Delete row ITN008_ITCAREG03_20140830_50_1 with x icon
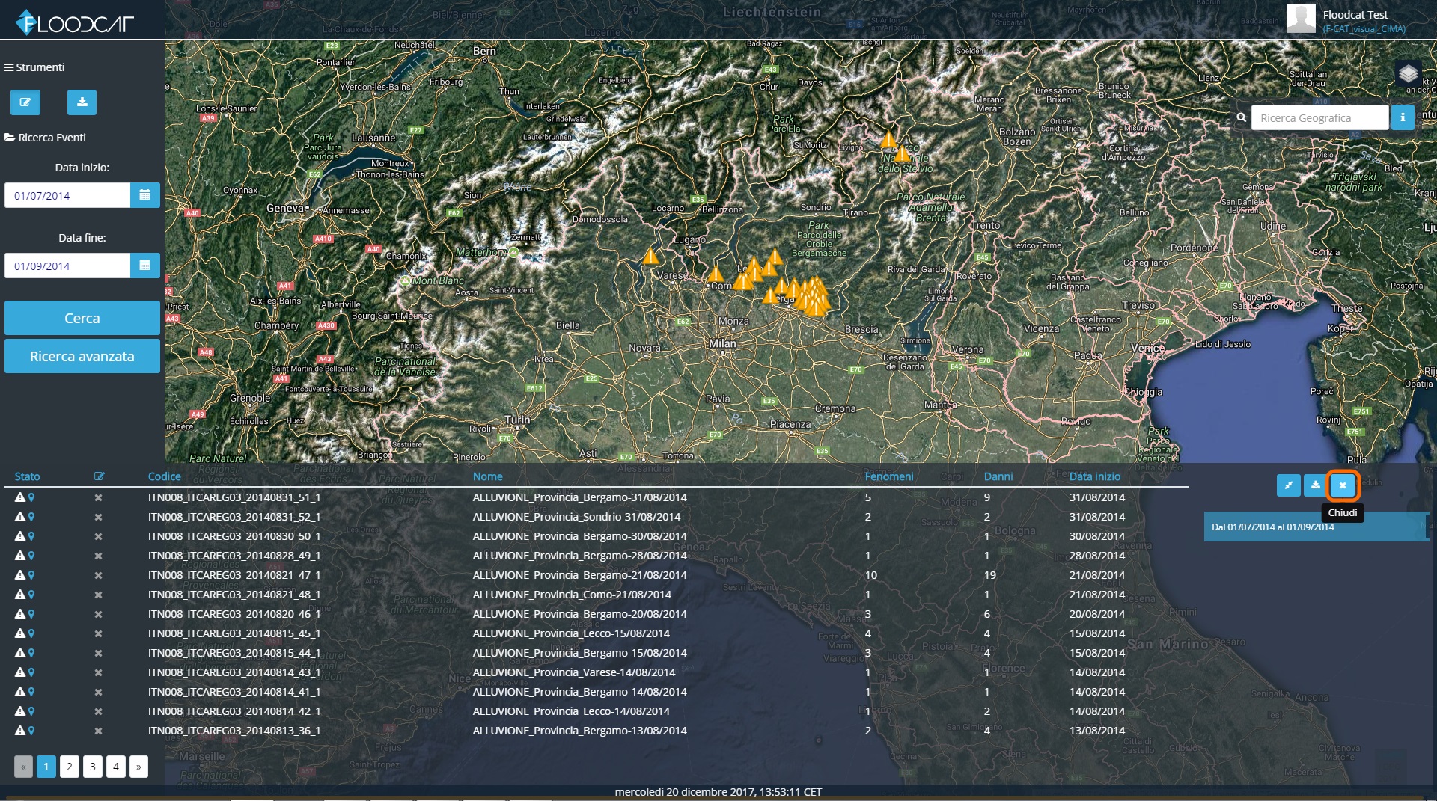Screen dimensions: 1437x801 coord(98,536)
